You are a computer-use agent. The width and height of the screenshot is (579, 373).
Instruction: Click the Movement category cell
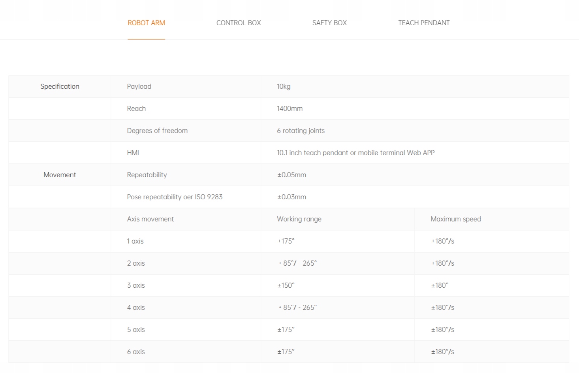pos(60,175)
